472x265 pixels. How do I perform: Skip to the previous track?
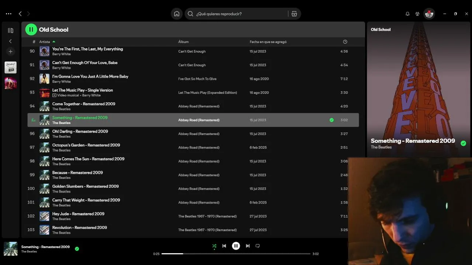click(224, 246)
